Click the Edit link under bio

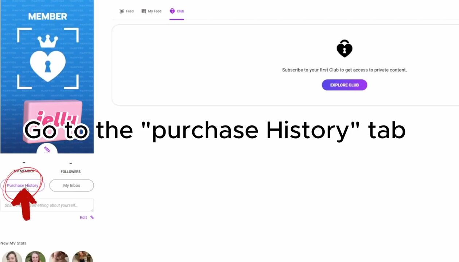tap(83, 218)
